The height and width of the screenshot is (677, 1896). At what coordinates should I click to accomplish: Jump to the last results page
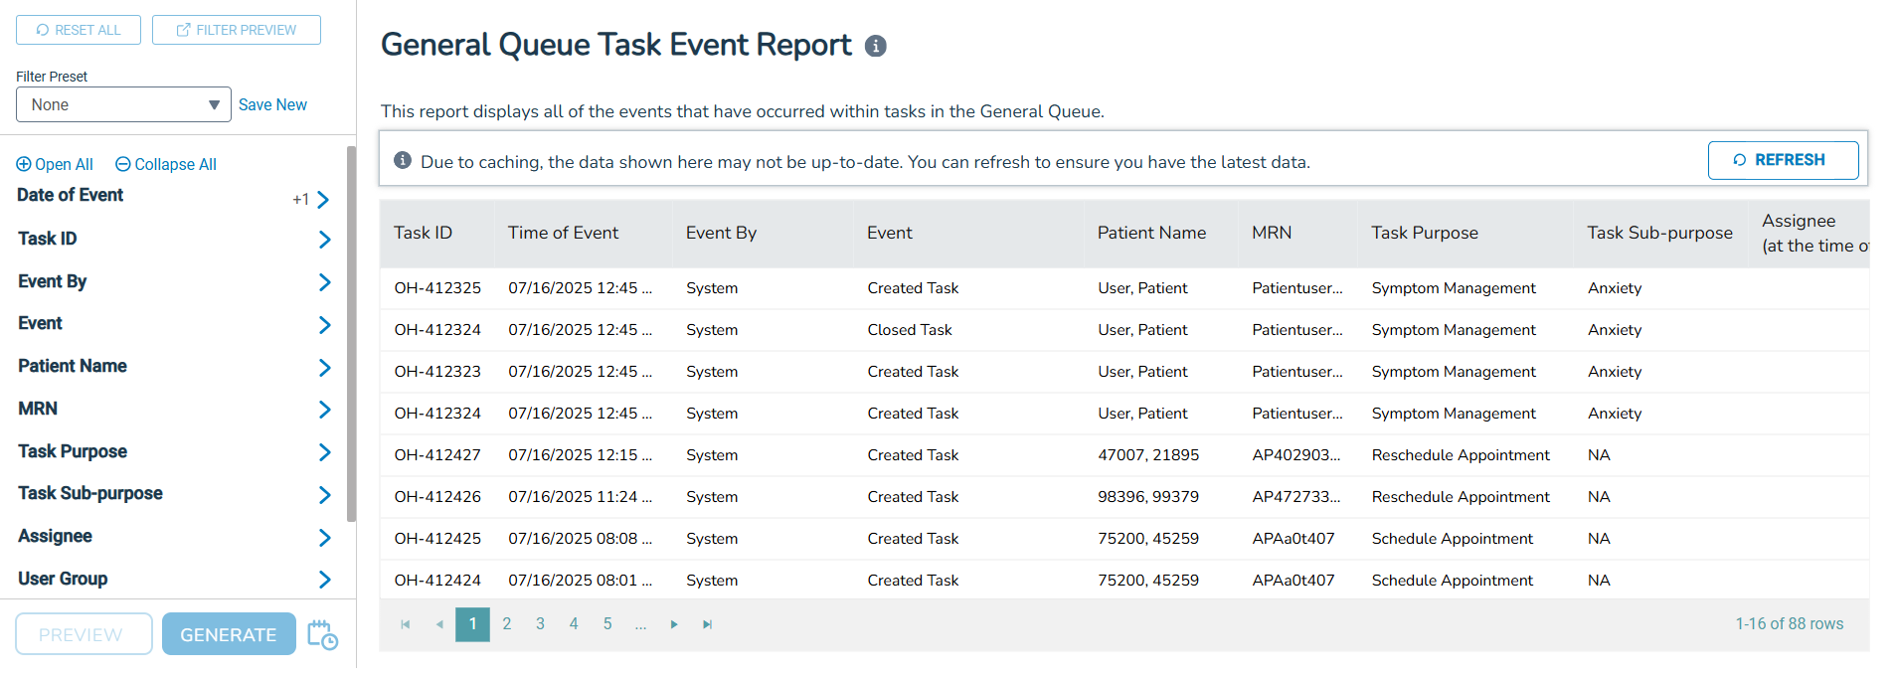point(708,624)
